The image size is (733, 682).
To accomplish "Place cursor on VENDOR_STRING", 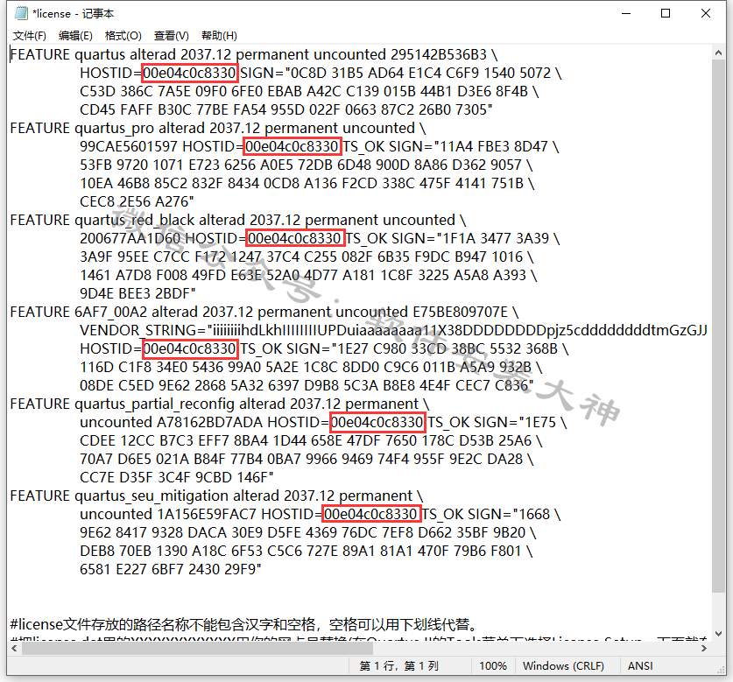I will pyautogui.click(x=142, y=330).
